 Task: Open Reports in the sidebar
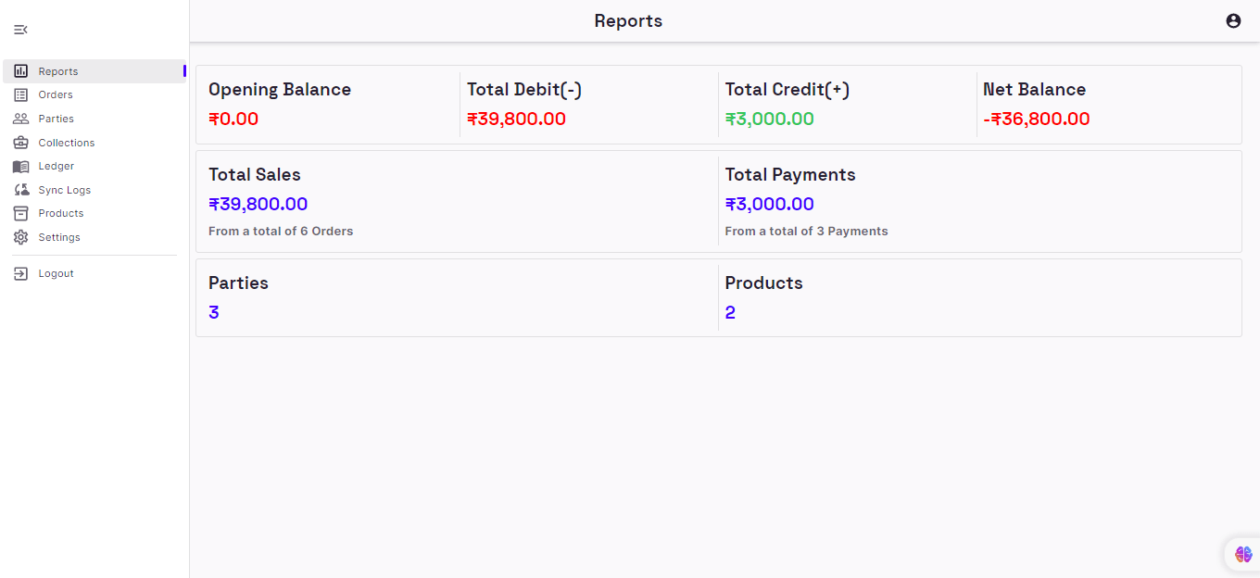[94, 71]
